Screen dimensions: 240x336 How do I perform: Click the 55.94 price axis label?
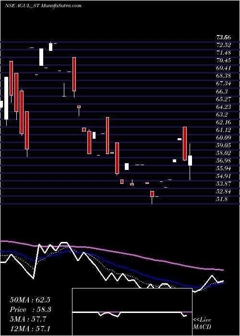click(x=224, y=168)
